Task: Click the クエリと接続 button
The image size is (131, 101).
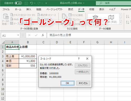Action: (76, 15)
